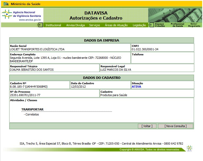
Task: Go to Espaço Cidadão section
Action: (x=160, y=25)
